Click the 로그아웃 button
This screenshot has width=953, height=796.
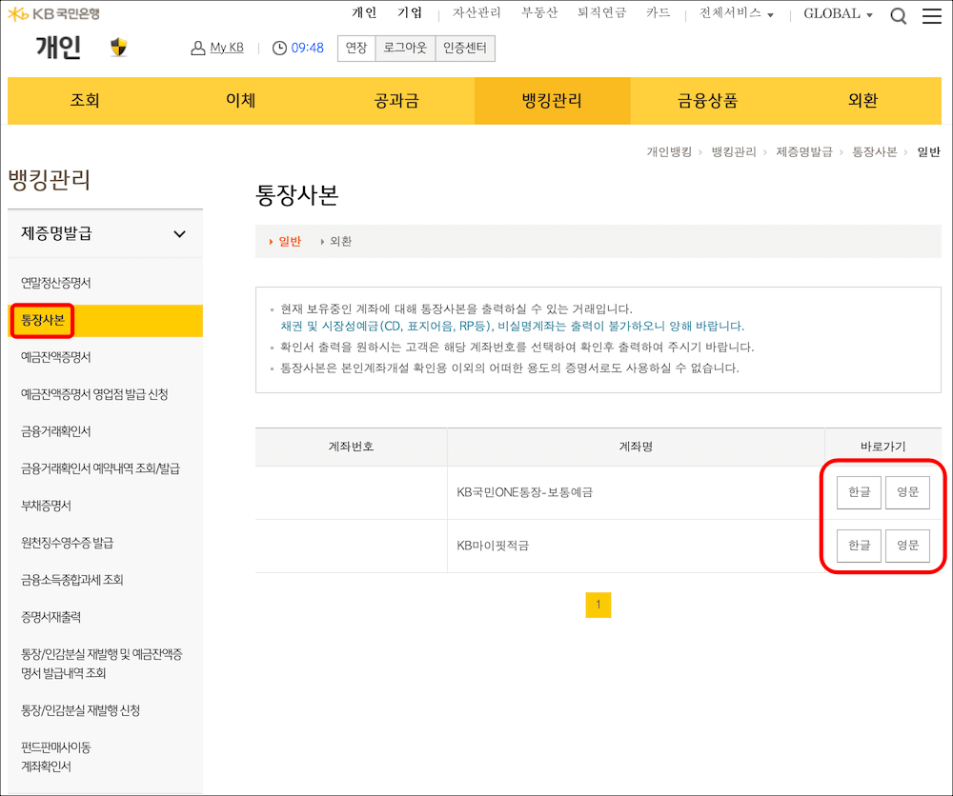click(x=405, y=48)
